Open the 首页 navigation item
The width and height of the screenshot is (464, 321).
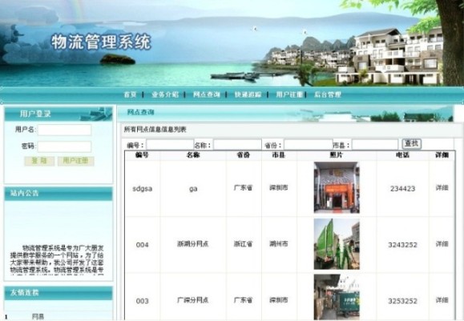[x=130, y=94]
